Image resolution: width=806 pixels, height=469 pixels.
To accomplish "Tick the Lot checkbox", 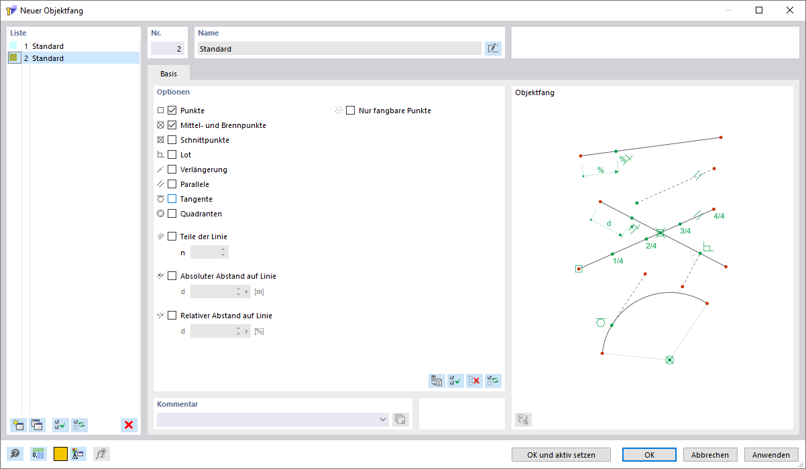I will click(x=172, y=155).
